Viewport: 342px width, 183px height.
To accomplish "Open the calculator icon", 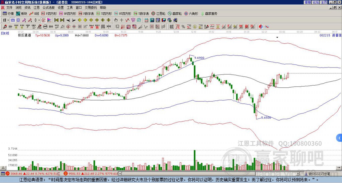I will [152, 20].
